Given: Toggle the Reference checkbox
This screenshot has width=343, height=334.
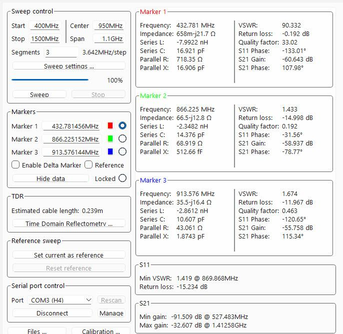Looking at the screenshot, I should click(x=88, y=164).
